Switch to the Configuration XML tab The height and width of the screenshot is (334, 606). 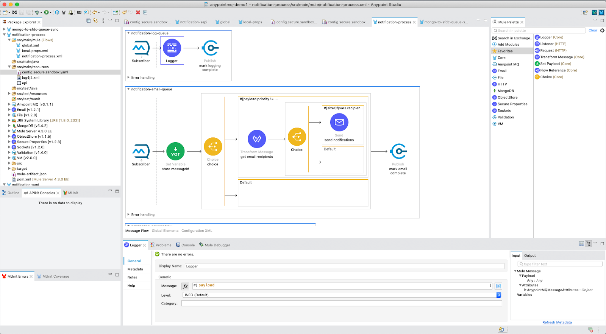[197, 231]
